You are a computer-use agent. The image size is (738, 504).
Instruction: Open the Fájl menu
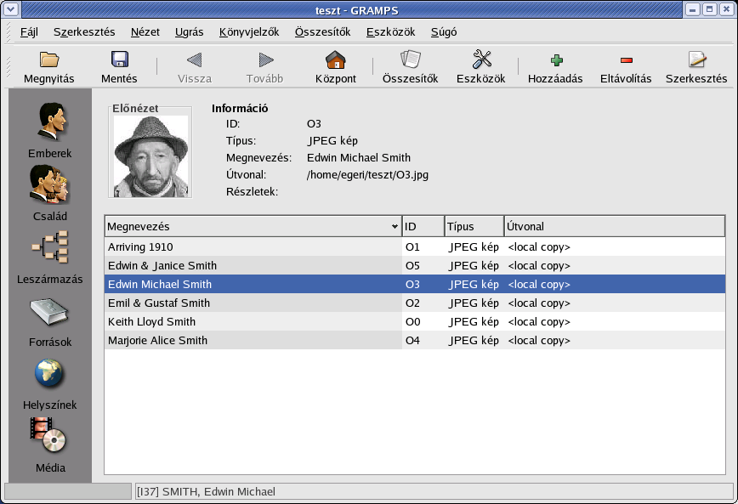tap(29, 32)
